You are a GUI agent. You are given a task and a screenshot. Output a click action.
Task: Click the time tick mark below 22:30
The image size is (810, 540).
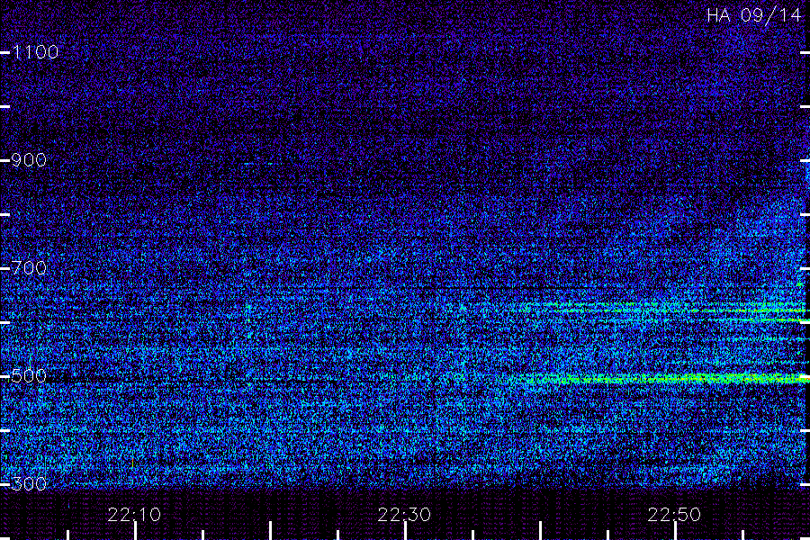(x=406, y=531)
